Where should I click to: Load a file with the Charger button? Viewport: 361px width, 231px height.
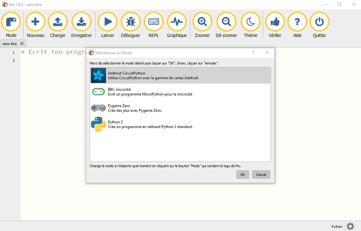pyautogui.click(x=58, y=25)
